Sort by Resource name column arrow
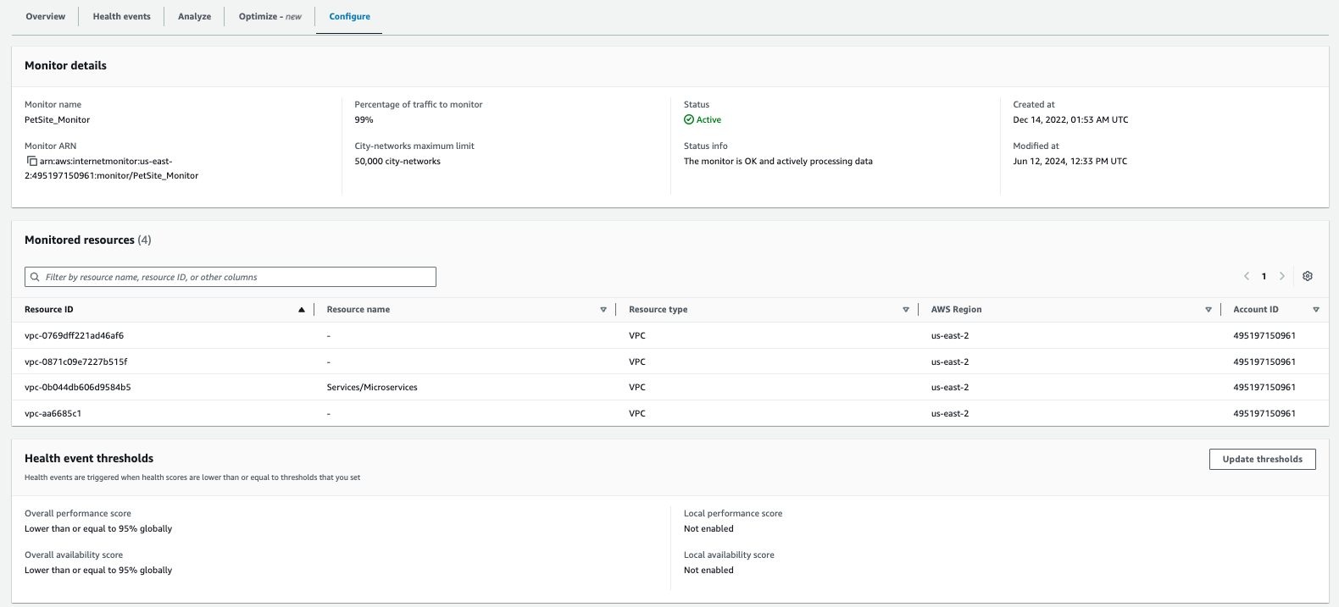This screenshot has width=1339, height=607. [x=603, y=310]
